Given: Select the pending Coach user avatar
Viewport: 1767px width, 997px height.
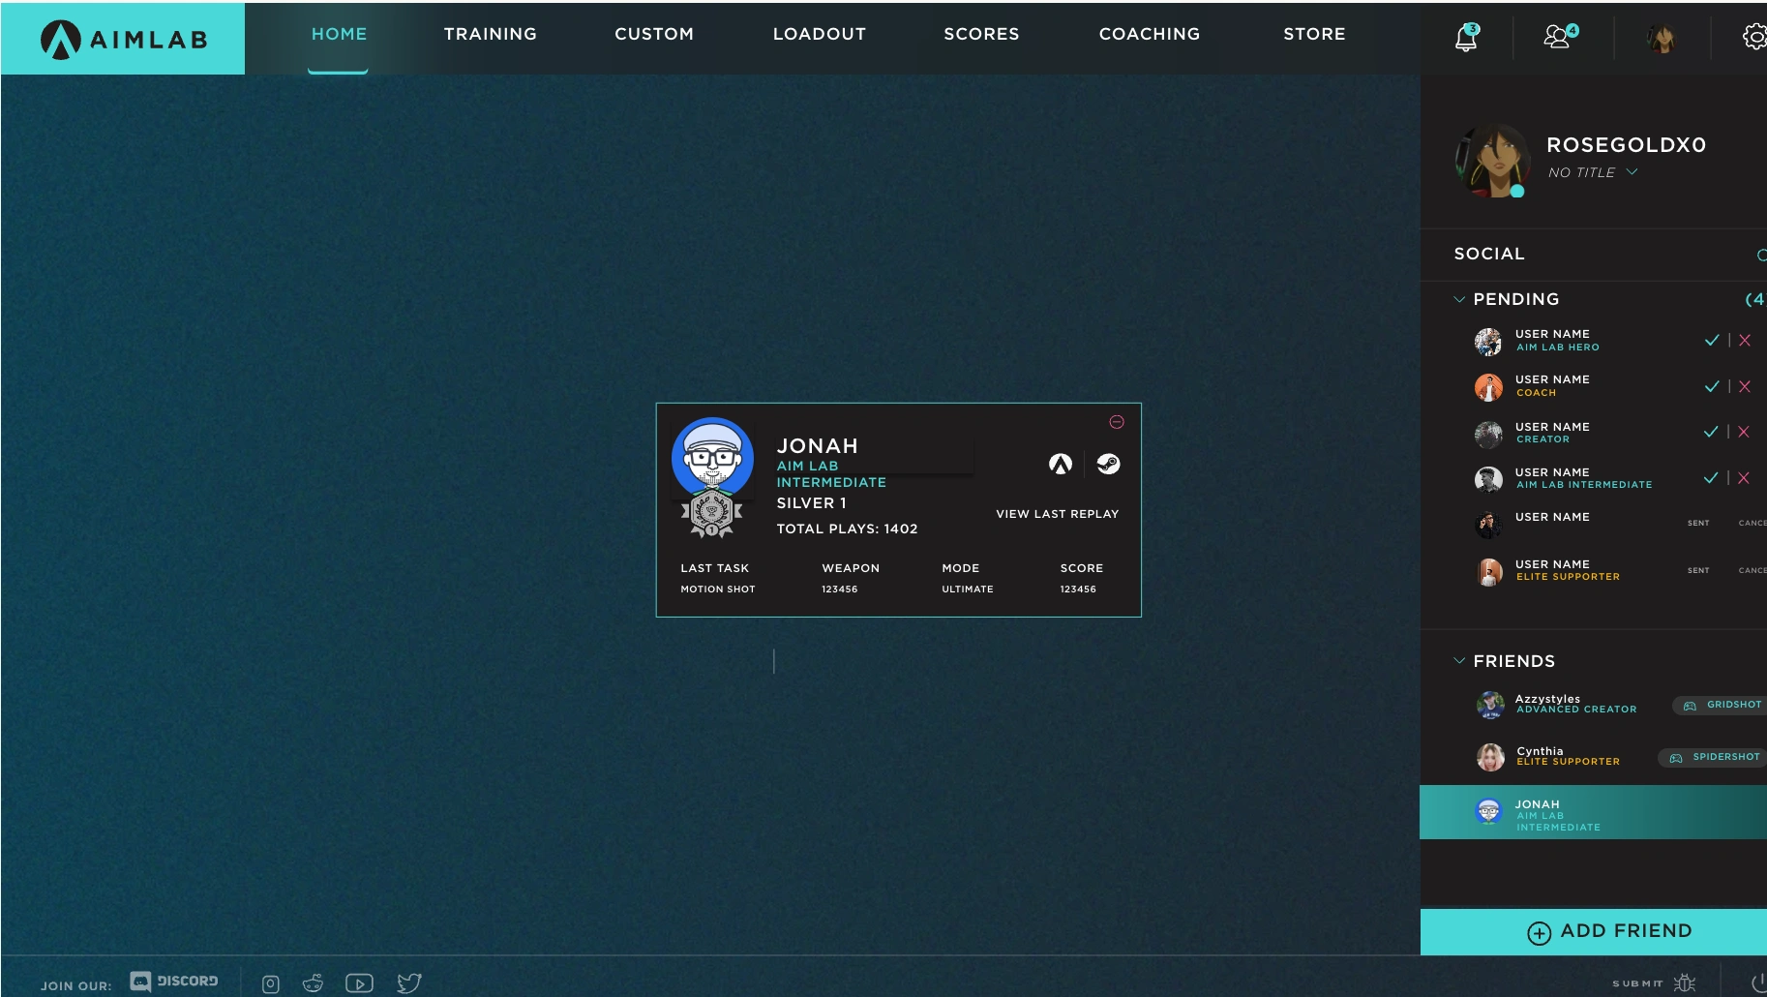Looking at the screenshot, I should pyautogui.click(x=1488, y=387).
